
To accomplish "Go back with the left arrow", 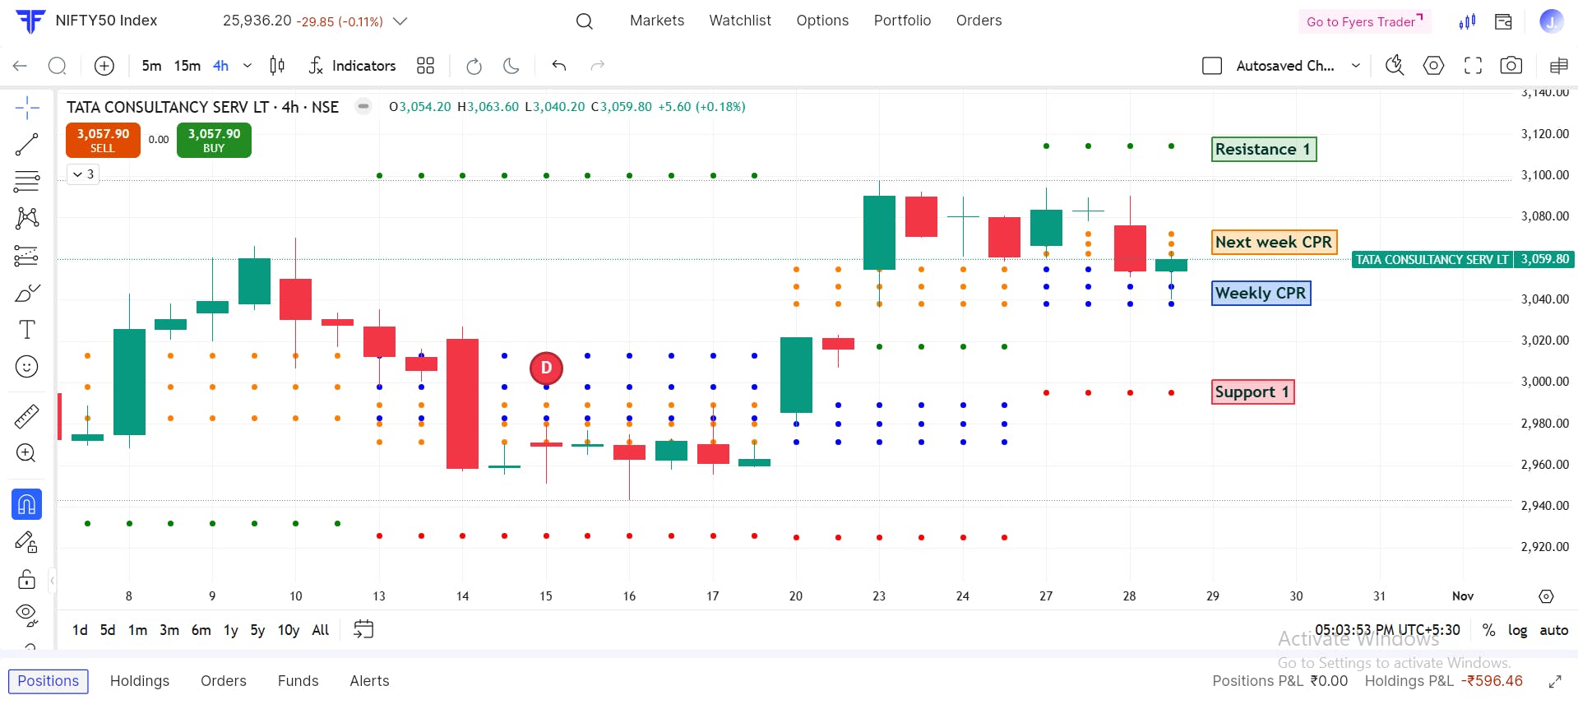I will (x=20, y=66).
